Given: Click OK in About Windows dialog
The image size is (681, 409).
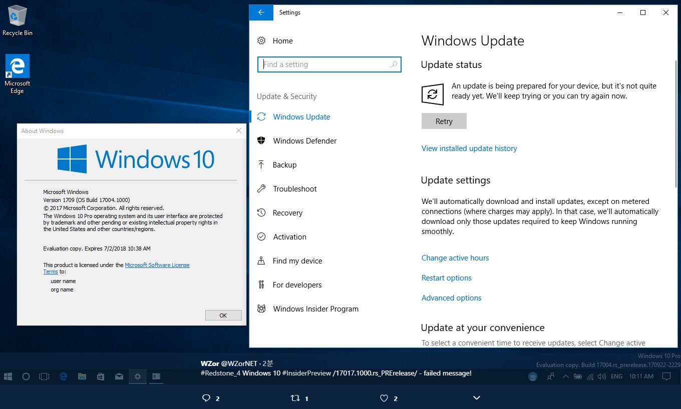Looking at the screenshot, I should pos(223,315).
